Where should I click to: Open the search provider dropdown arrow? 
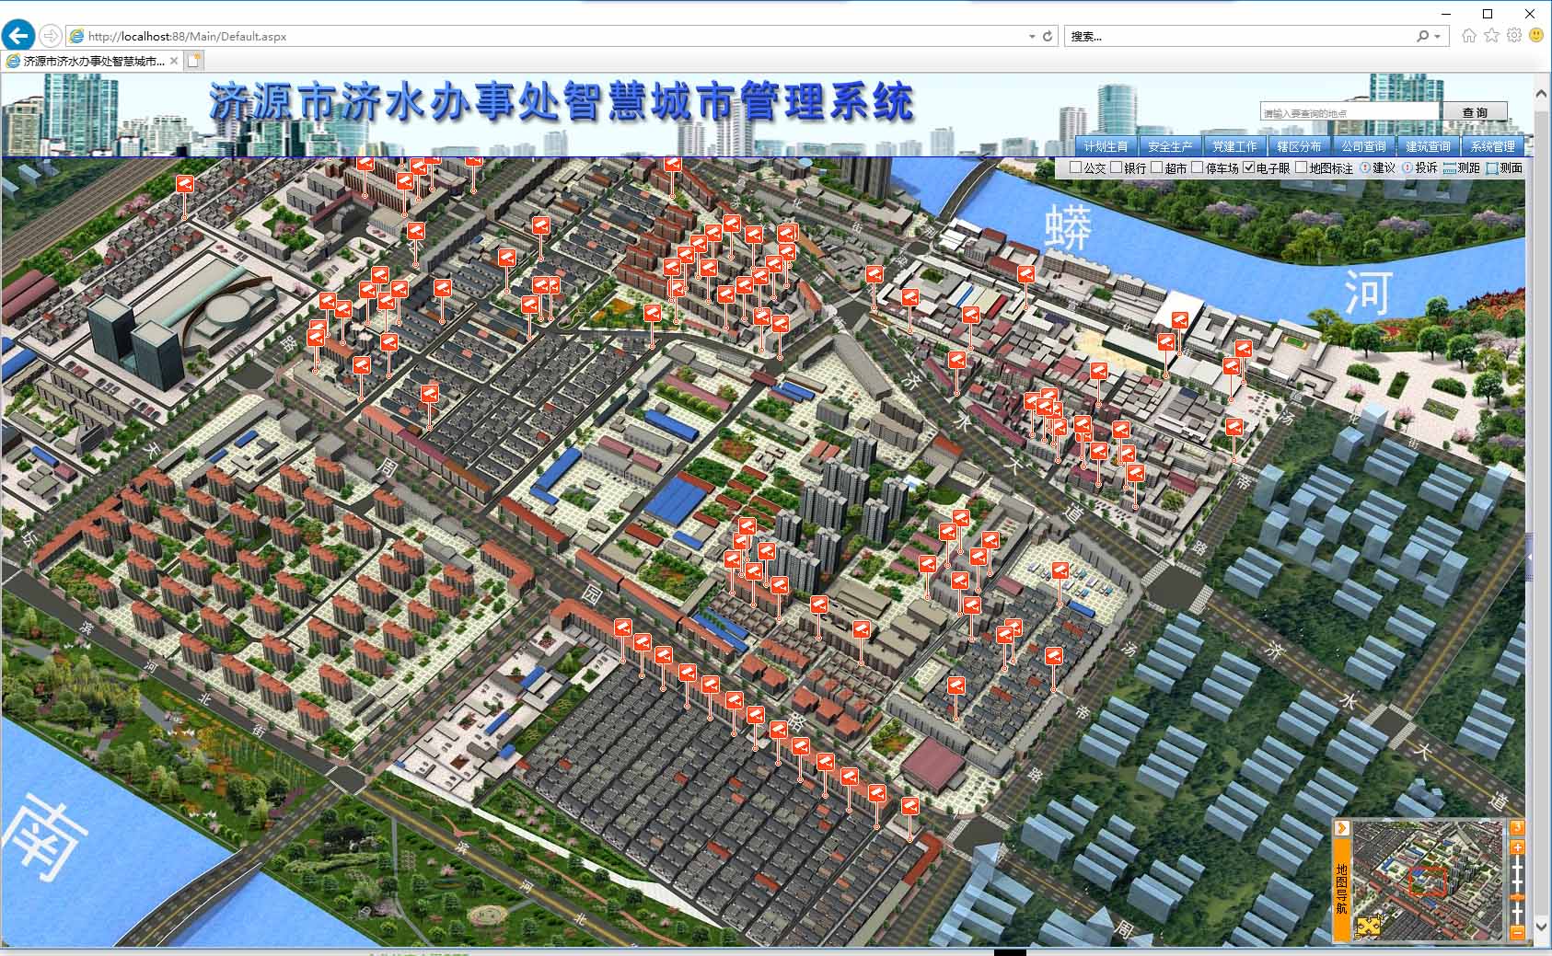click(1437, 36)
